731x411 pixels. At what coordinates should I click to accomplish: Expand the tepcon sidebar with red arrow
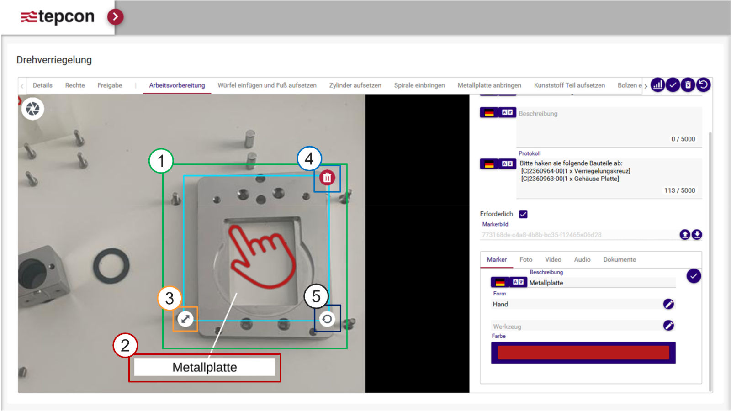[x=115, y=17]
